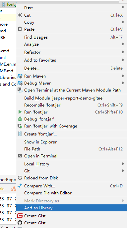
Task: Click the Open in Terminal icon
Action: click(20, 156)
